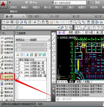
Task: Click the Cut scissors icon
Action: coord(35,22)
